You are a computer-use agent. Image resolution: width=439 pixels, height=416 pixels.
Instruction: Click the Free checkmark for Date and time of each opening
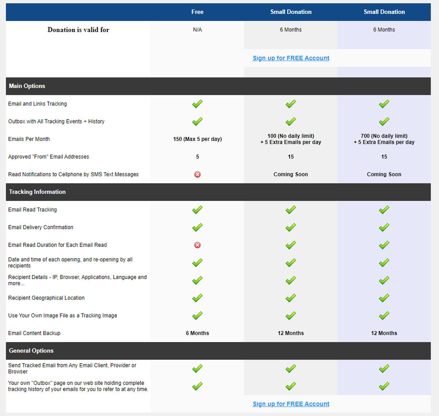tap(197, 262)
